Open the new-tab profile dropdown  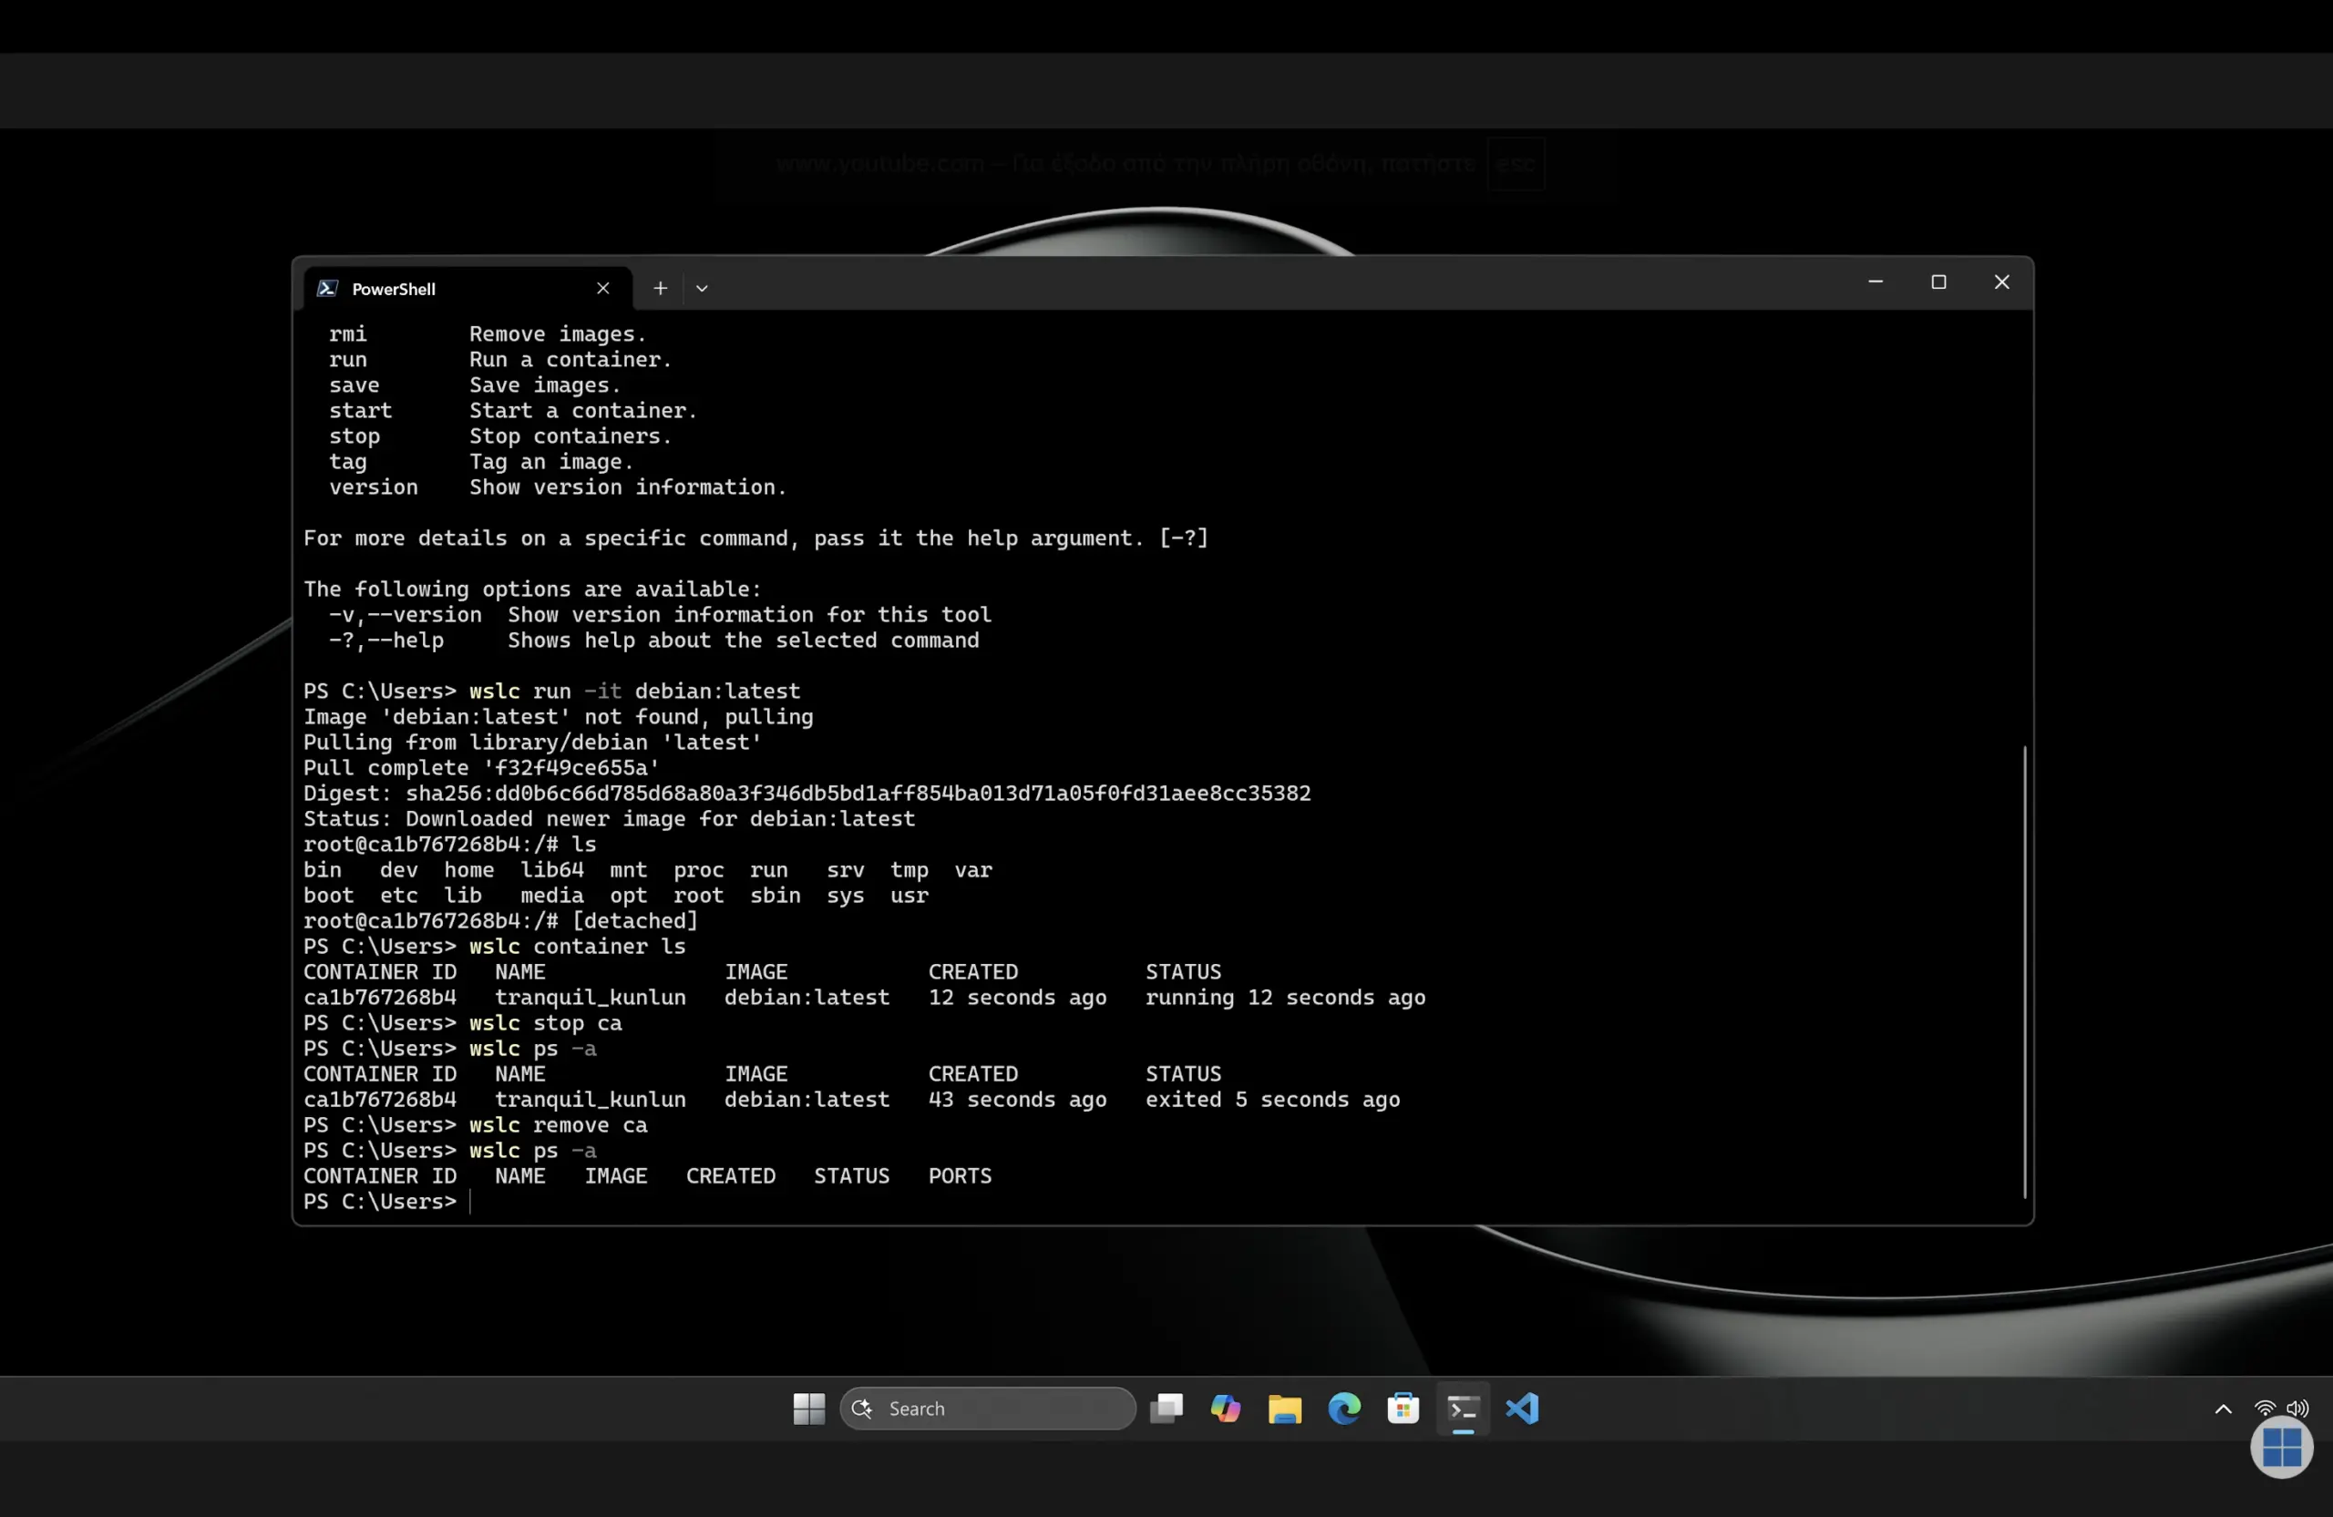click(x=701, y=288)
